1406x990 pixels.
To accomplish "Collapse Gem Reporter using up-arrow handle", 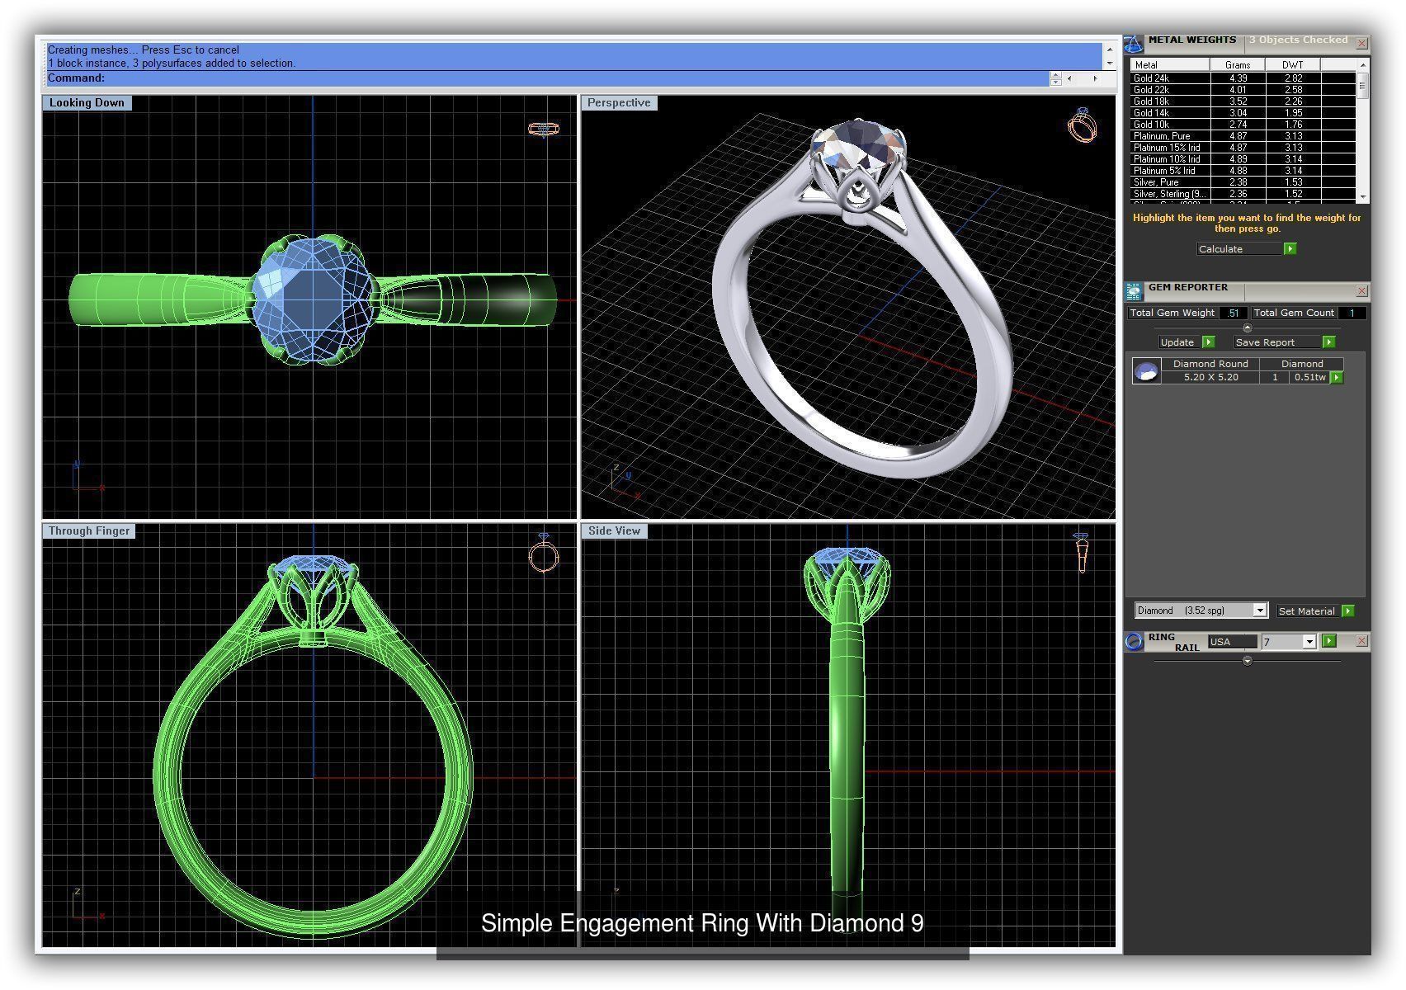I will click(x=1247, y=328).
